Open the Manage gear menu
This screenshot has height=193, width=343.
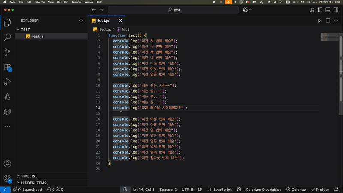pos(7,178)
